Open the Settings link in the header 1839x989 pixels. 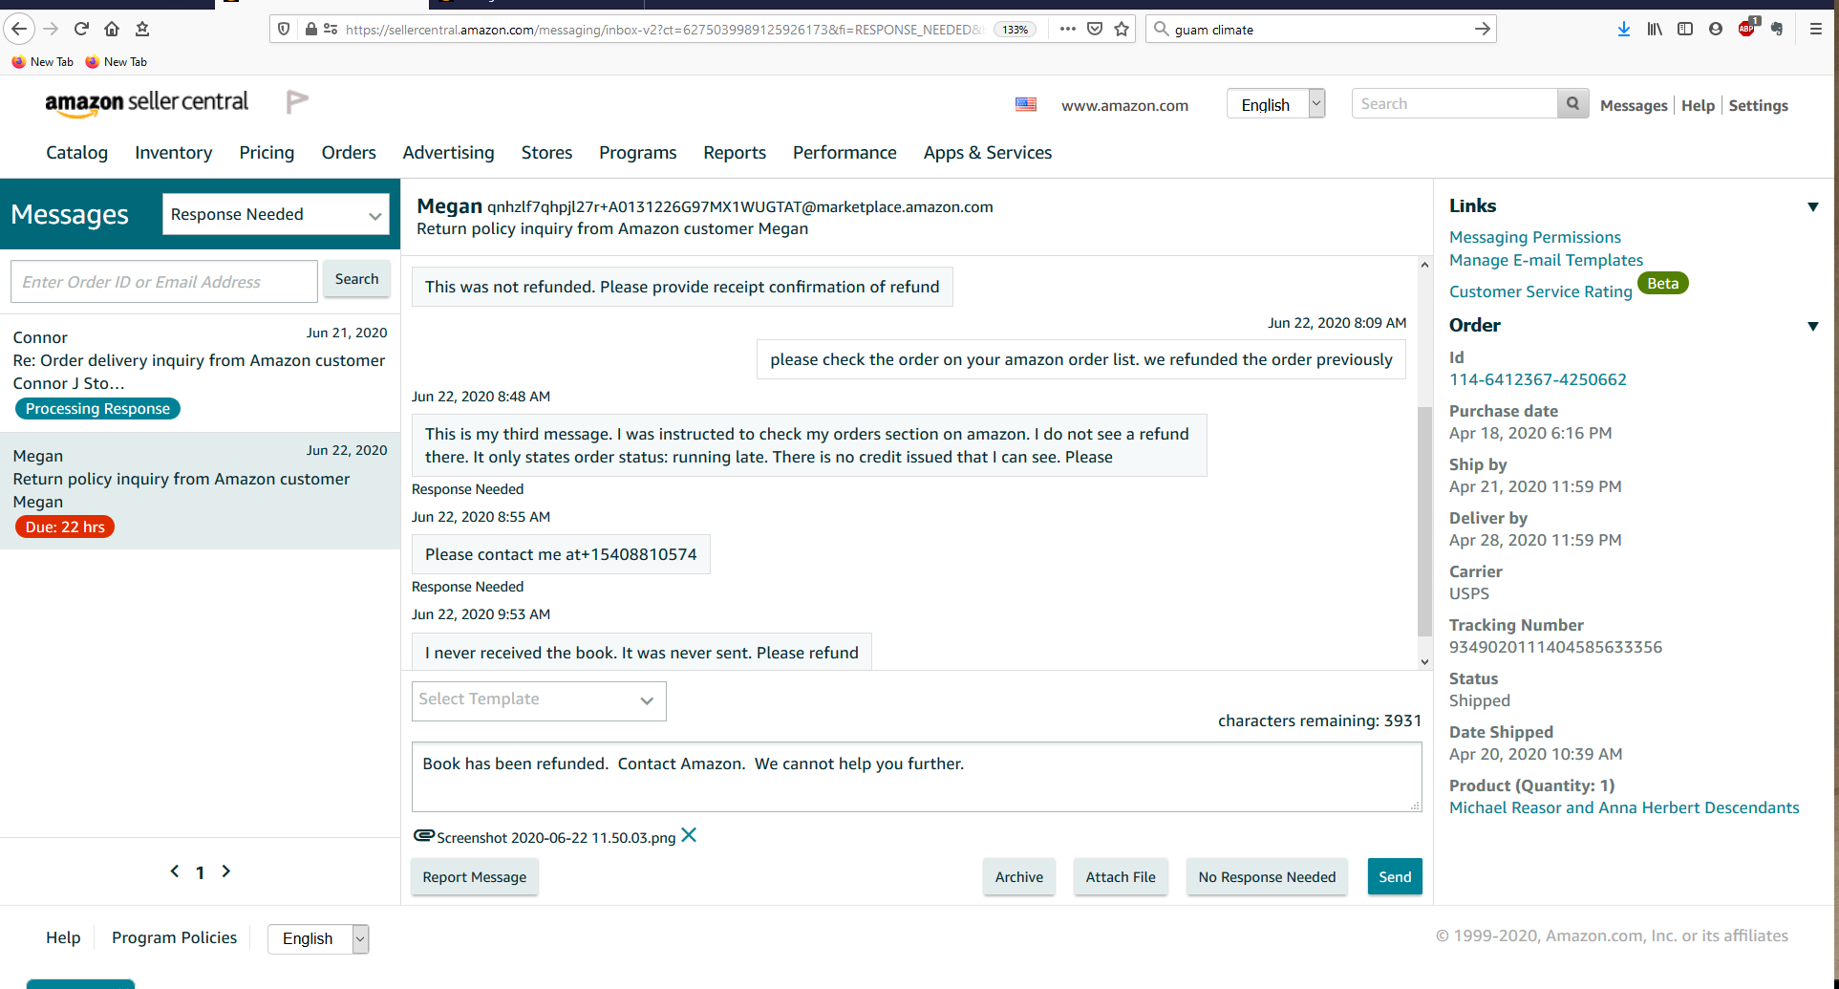click(1758, 105)
